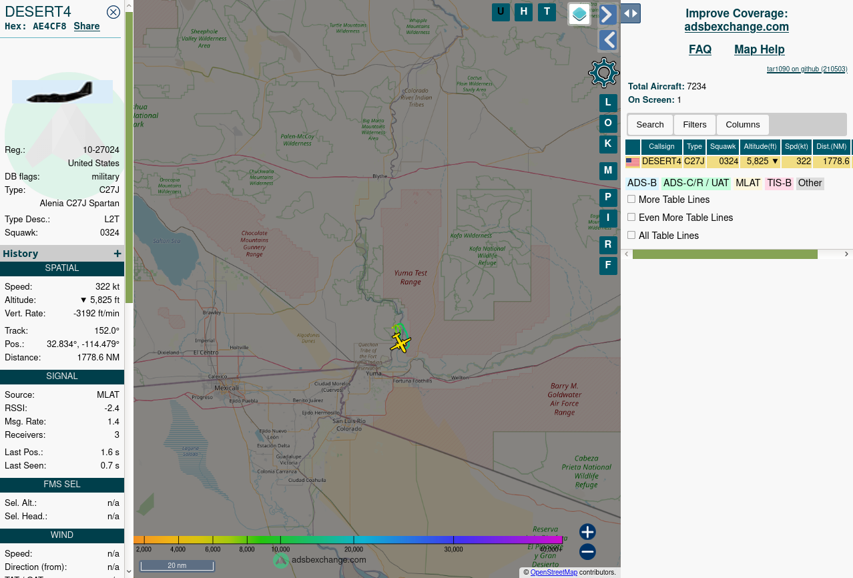Click the altitude color scale bar
Image resolution: width=853 pixels, height=578 pixels.
348,540
